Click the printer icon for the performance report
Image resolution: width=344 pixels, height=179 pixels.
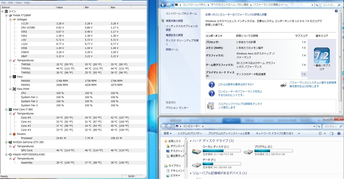pos(284,84)
